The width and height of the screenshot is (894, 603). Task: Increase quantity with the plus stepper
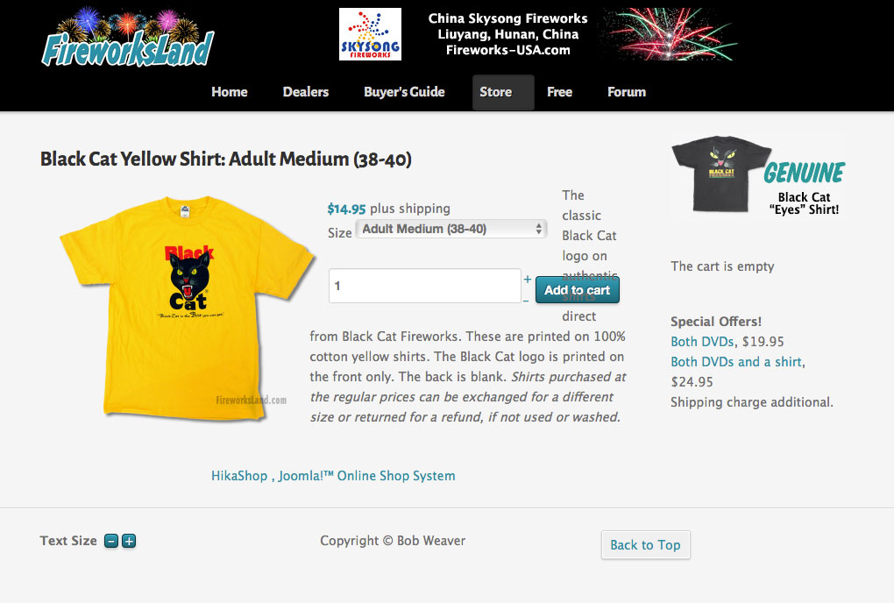click(x=528, y=280)
